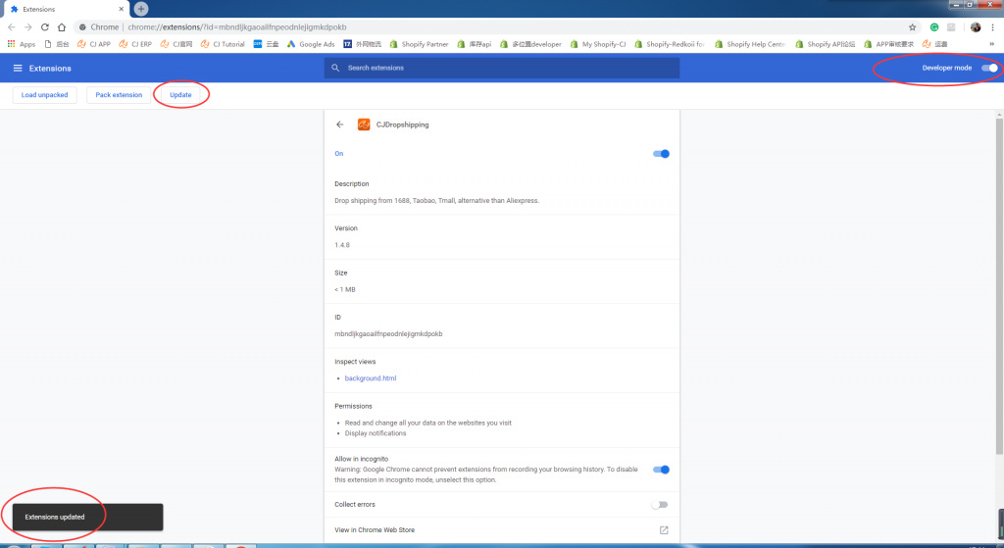
Task: Click the size value < 1 MB
Action: point(344,290)
